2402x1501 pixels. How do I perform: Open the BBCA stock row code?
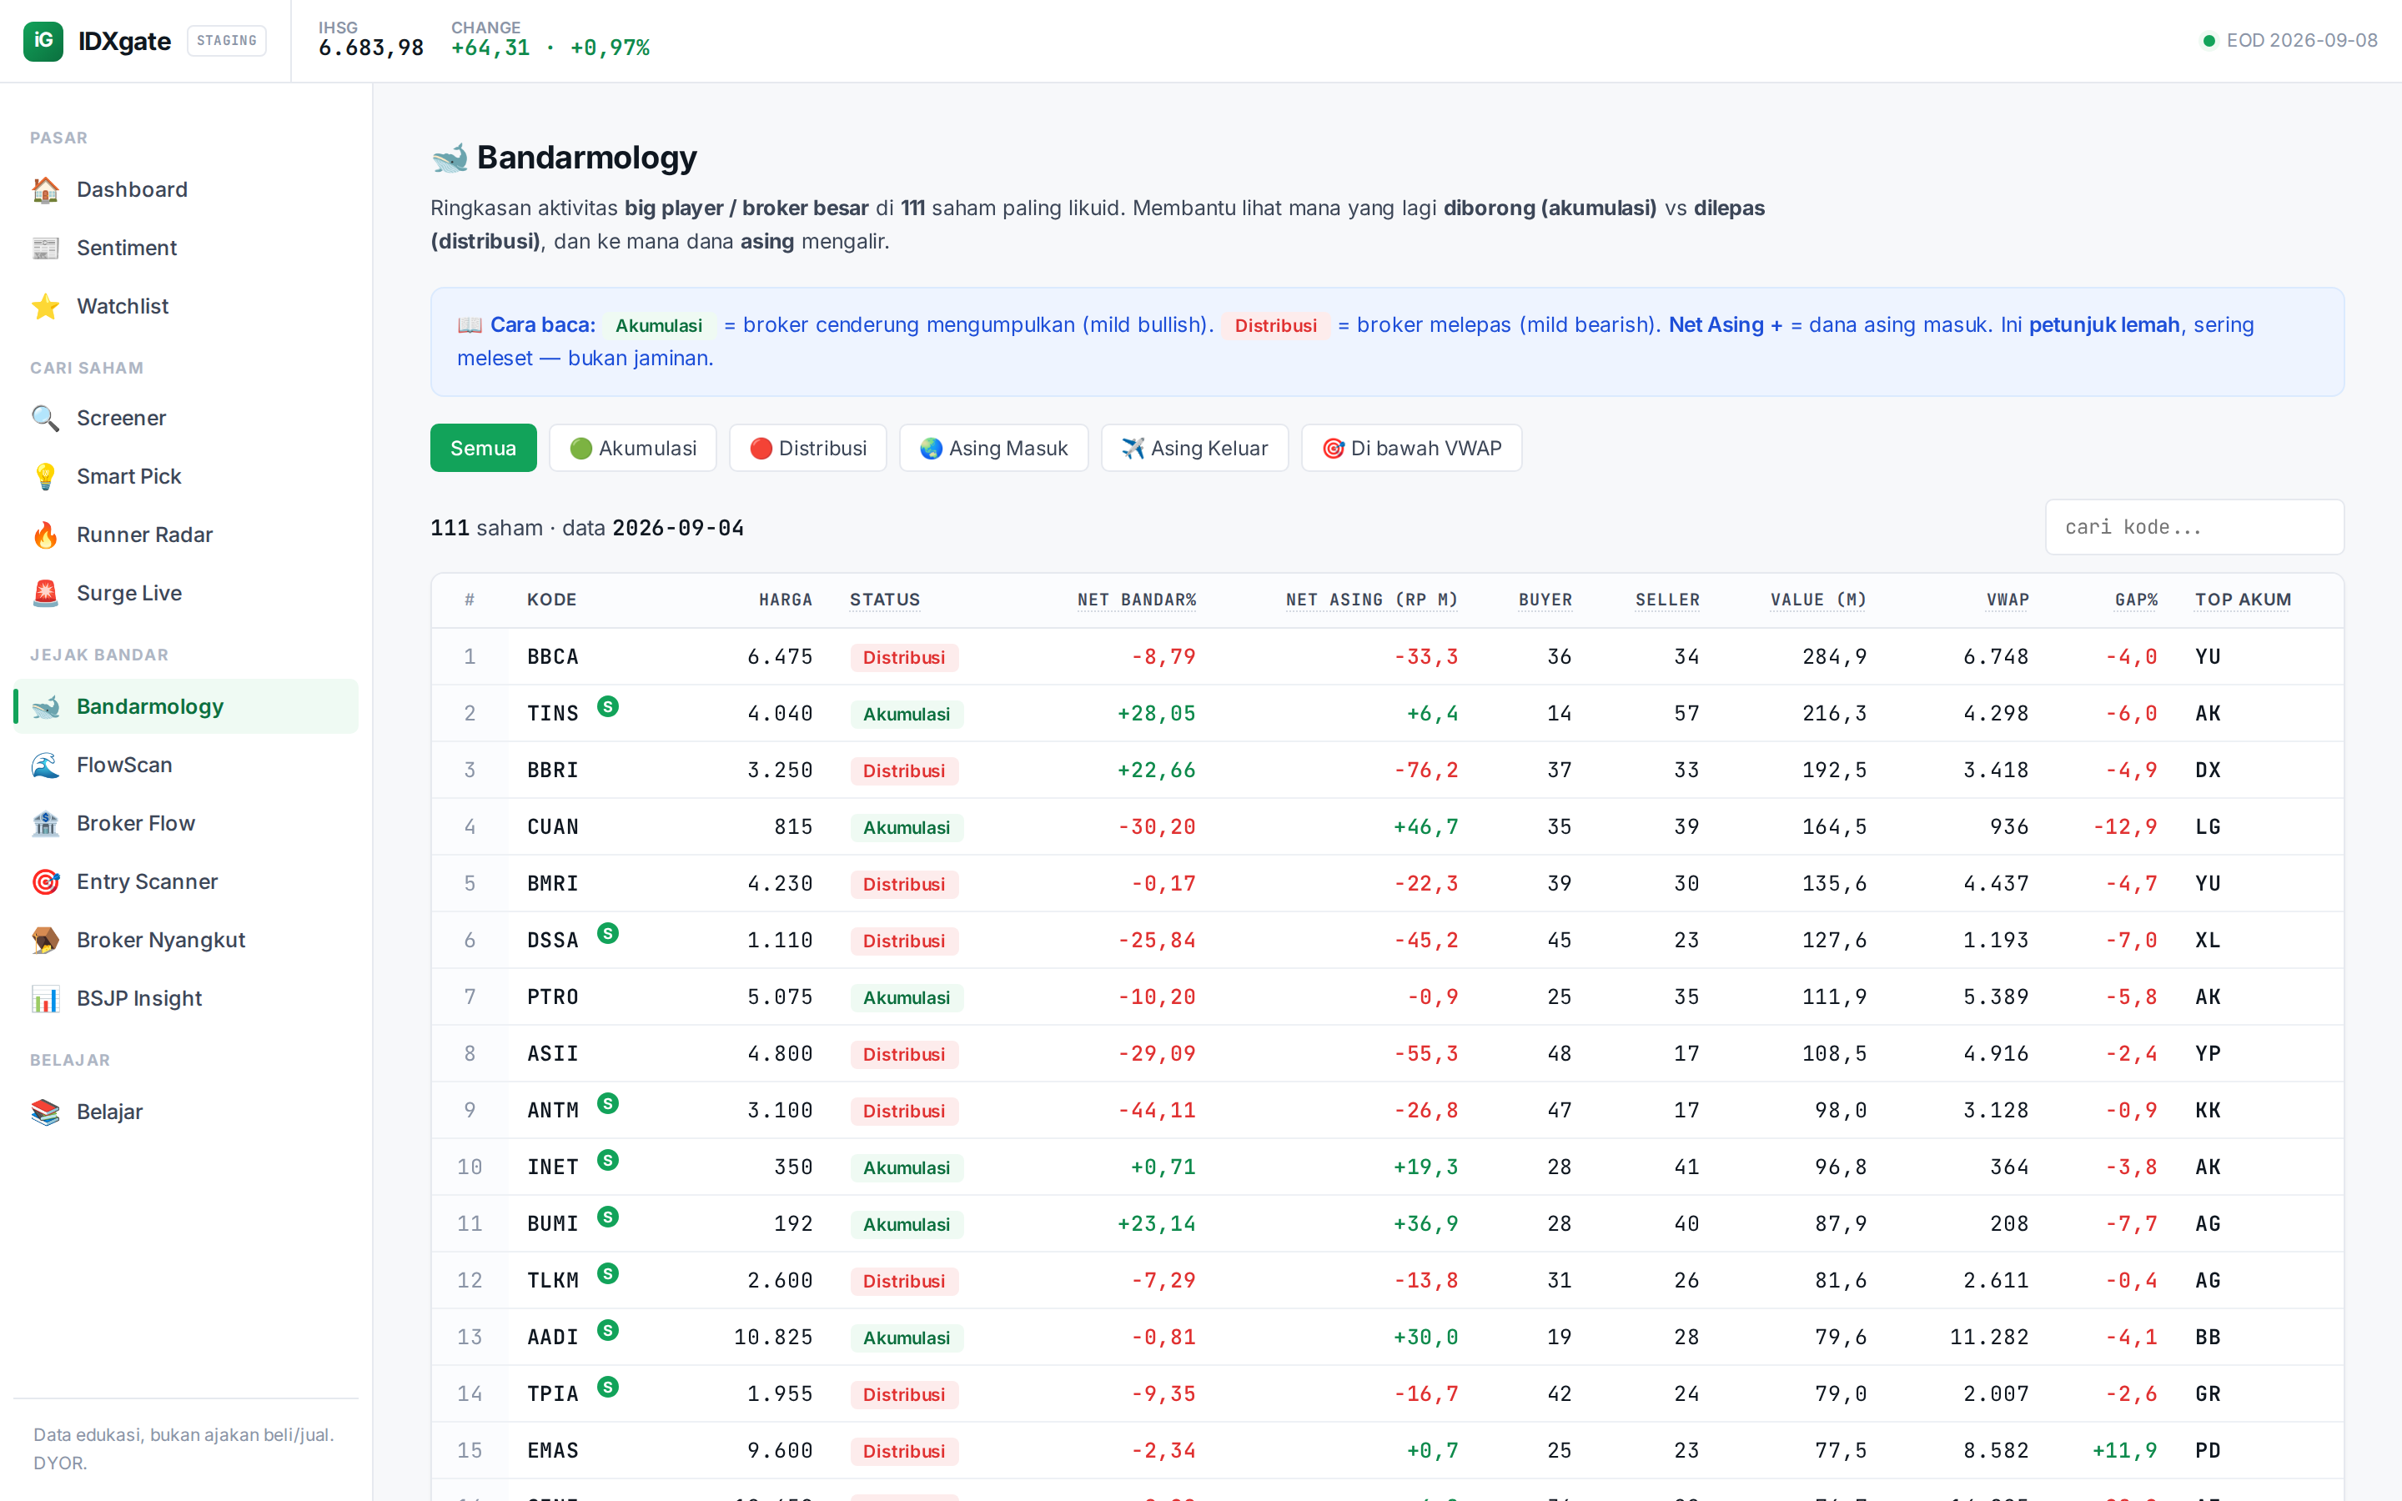[553, 657]
